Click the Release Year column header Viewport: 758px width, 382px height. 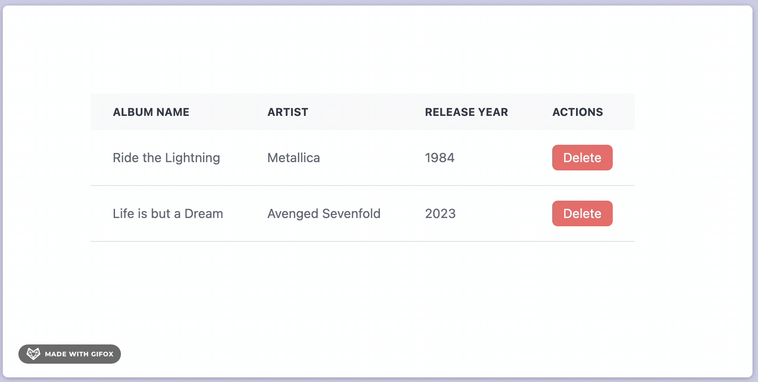[x=466, y=112]
